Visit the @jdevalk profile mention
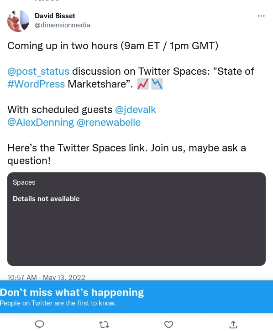Image resolution: width=273 pixels, height=331 pixels. pyautogui.click(x=136, y=110)
